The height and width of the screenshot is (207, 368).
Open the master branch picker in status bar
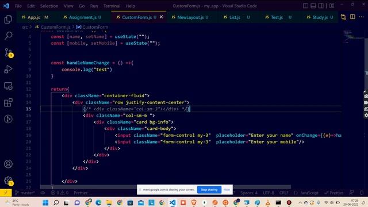pyautogui.click(x=25, y=193)
